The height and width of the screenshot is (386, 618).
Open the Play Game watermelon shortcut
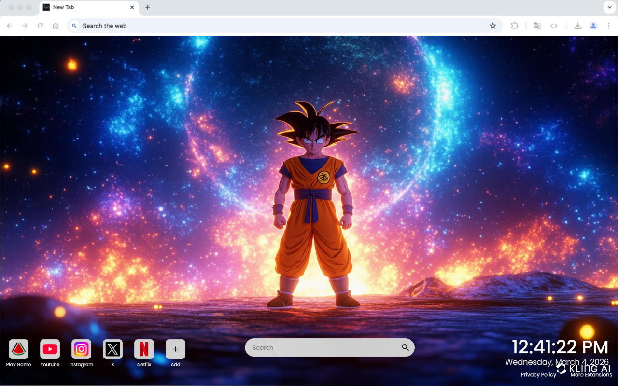pos(18,349)
